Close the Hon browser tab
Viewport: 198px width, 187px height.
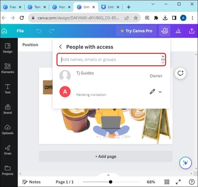pos(69,7)
